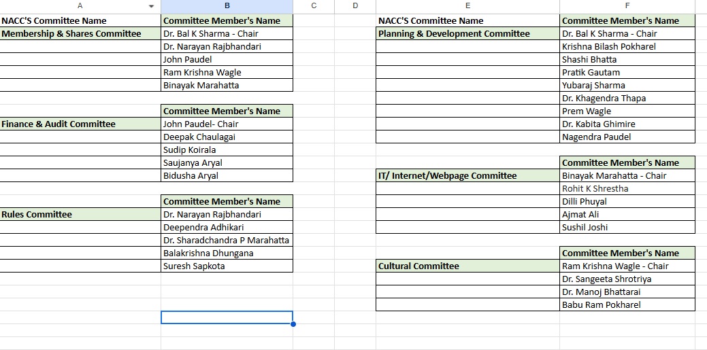This screenshot has width=707, height=350.
Task: Select the Ram Krishna Wagle - Chair cell
Action: click(627, 266)
